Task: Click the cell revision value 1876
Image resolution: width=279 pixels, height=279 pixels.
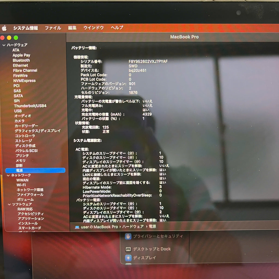Action: (133, 93)
